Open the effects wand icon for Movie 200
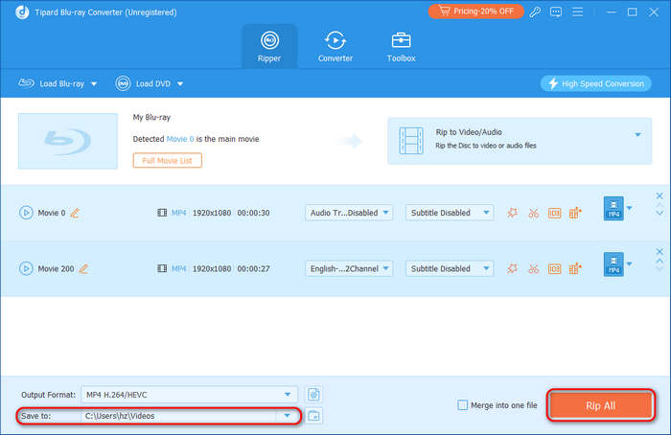 click(513, 269)
